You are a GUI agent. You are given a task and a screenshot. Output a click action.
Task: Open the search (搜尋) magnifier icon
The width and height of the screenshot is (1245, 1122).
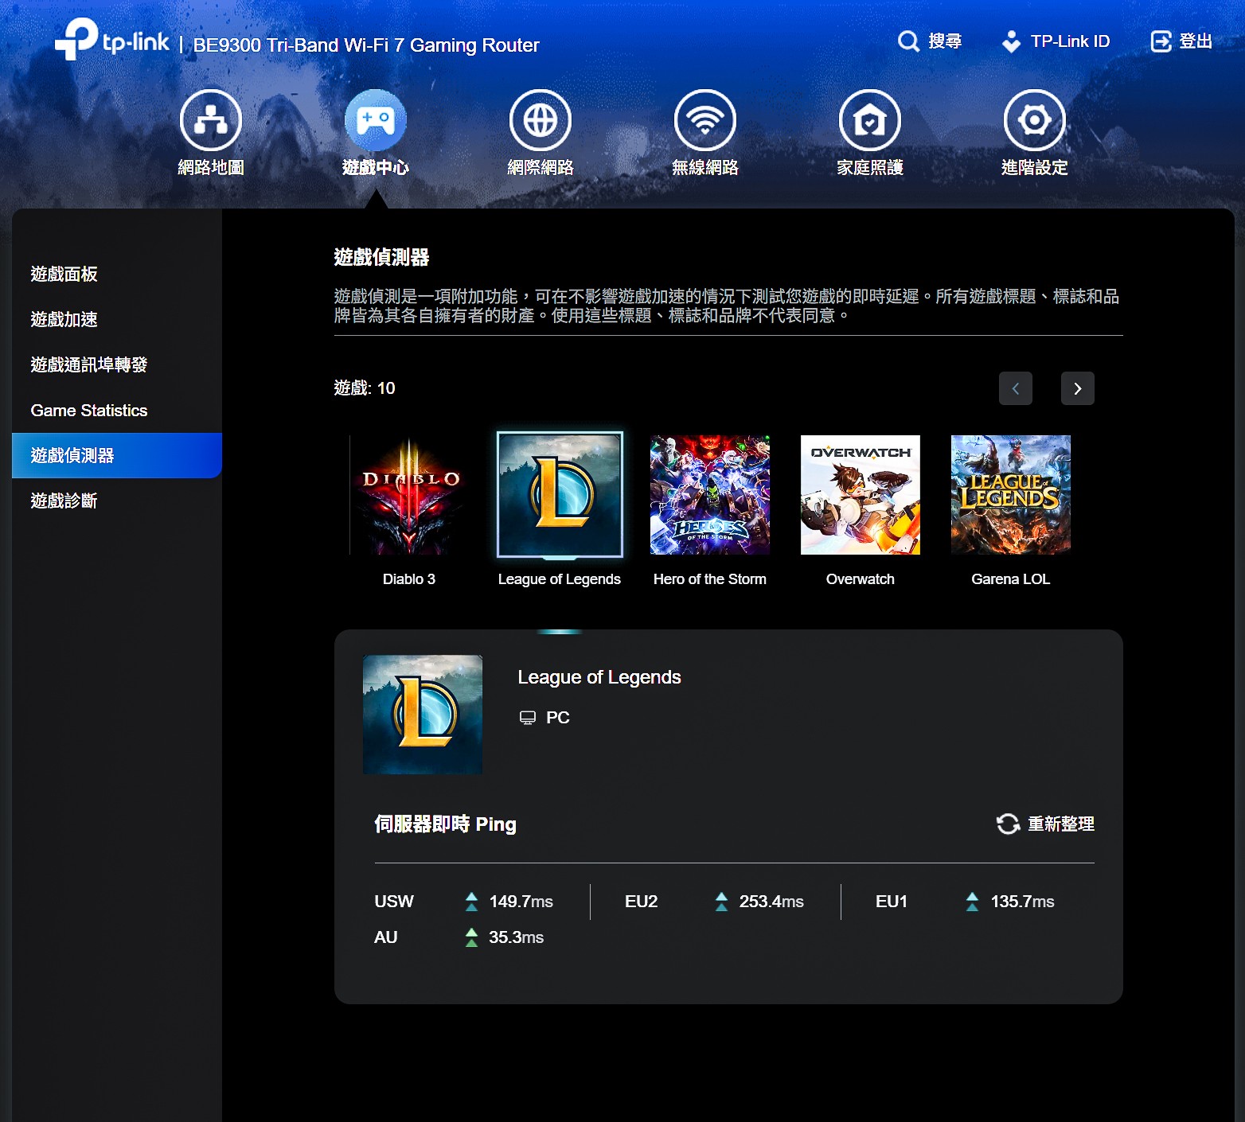[x=908, y=41]
